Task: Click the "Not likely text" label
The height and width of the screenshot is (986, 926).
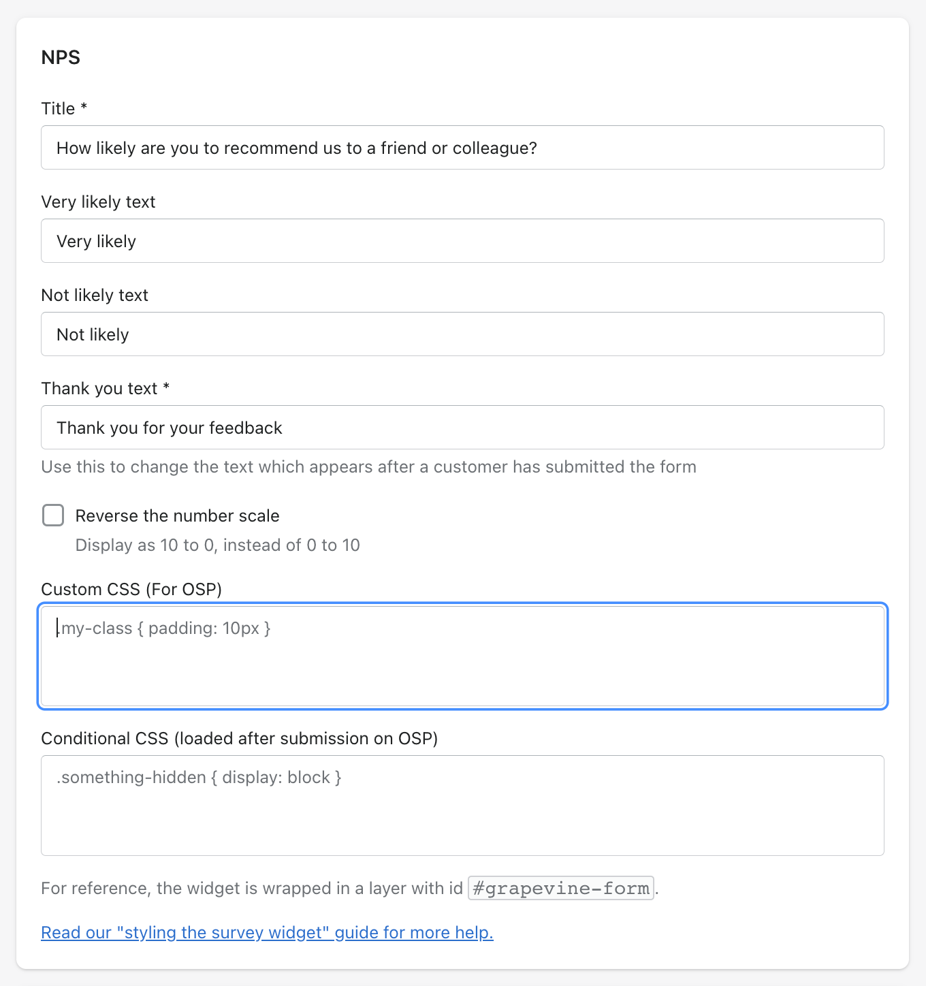Action: click(95, 296)
